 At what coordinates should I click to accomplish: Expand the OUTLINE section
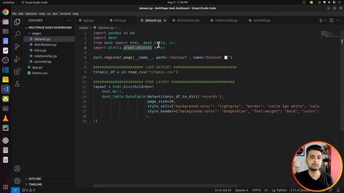(49, 179)
